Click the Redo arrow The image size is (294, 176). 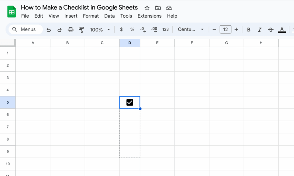(59, 30)
